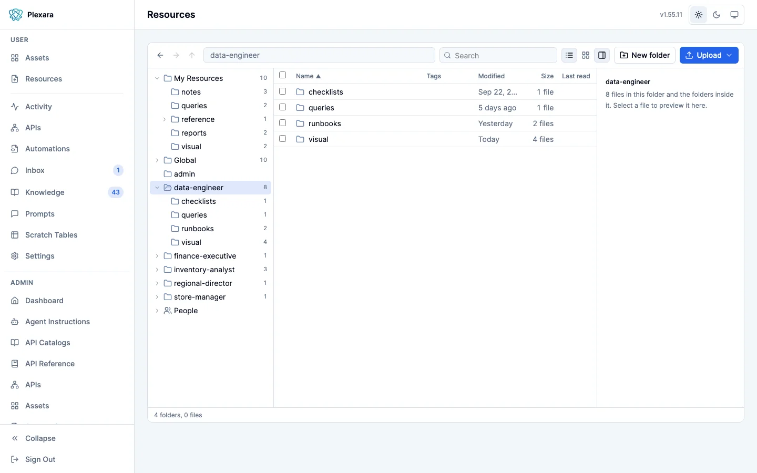Open Agent Instructions admin page

(x=67, y=322)
